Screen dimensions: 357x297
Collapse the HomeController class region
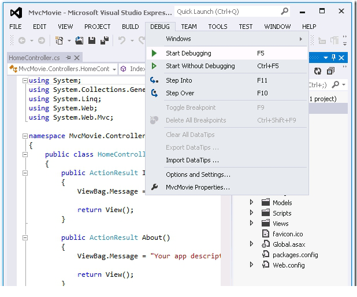point(25,155)
